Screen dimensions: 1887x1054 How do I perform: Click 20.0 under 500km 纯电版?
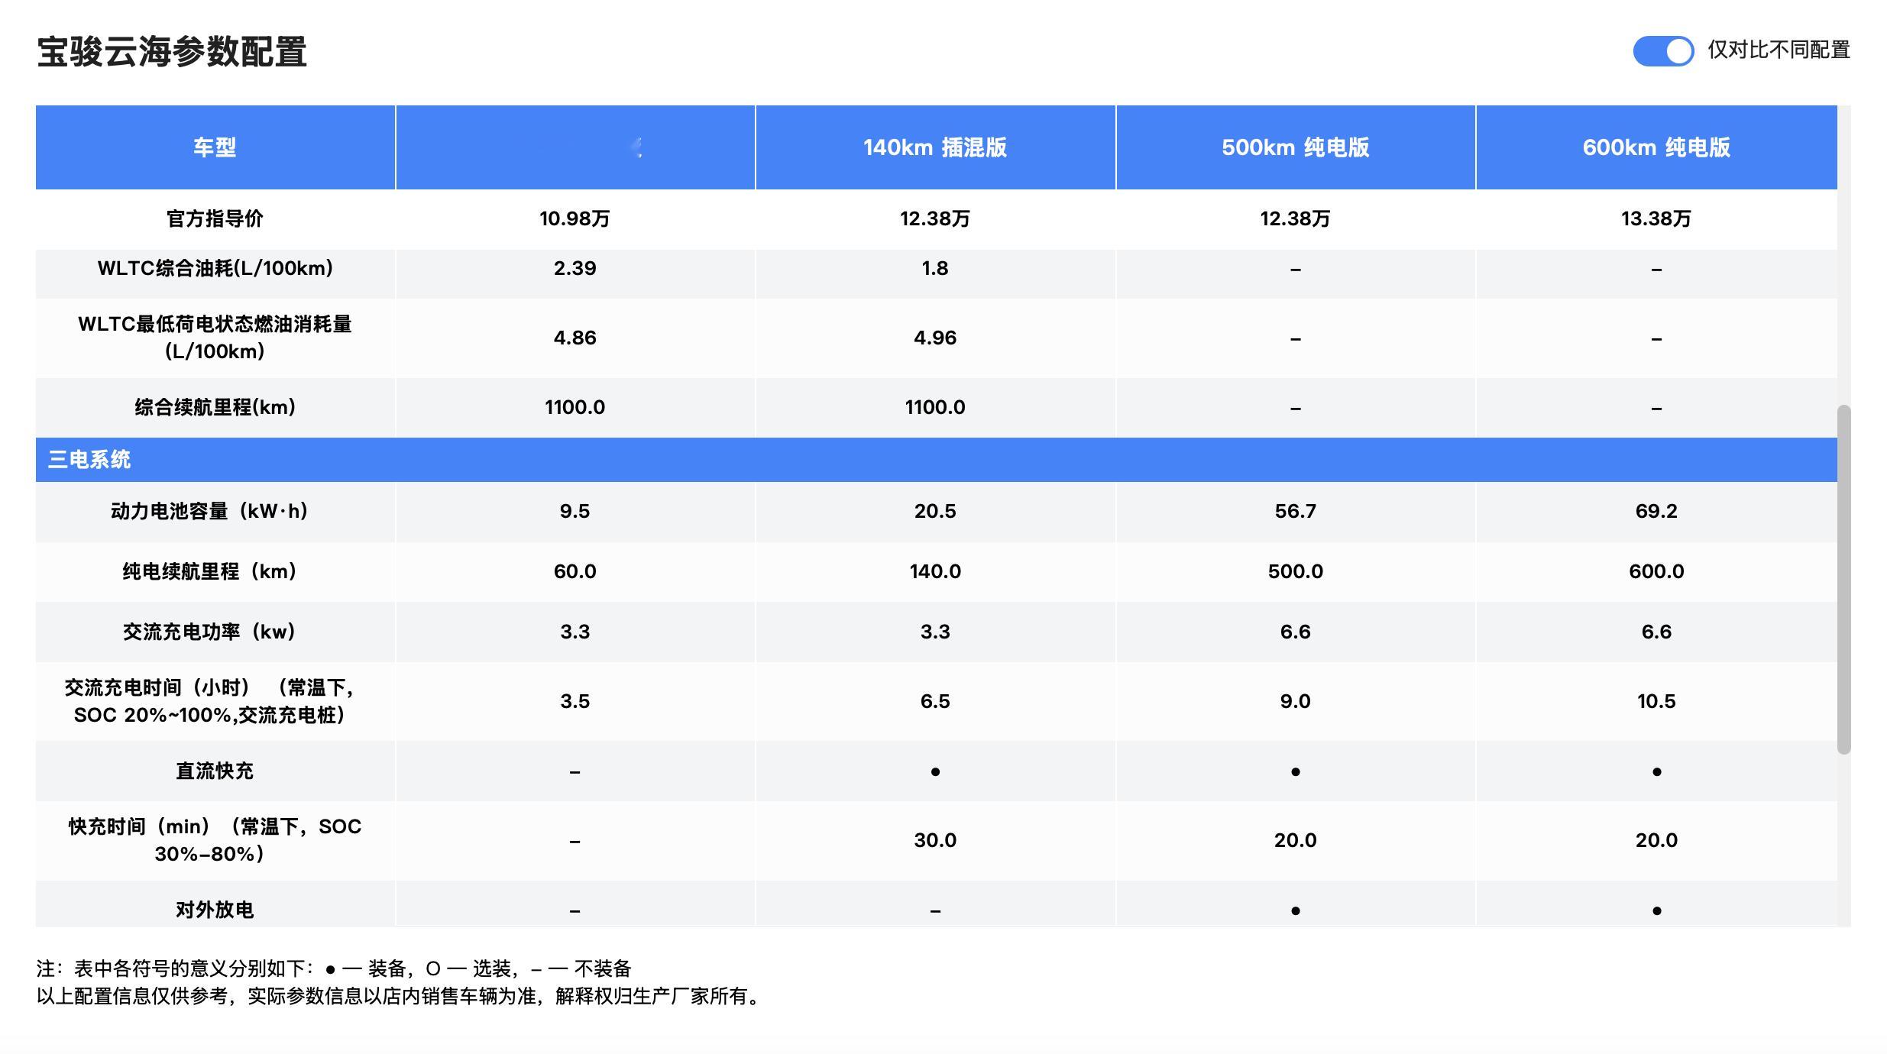(1296, 841)
